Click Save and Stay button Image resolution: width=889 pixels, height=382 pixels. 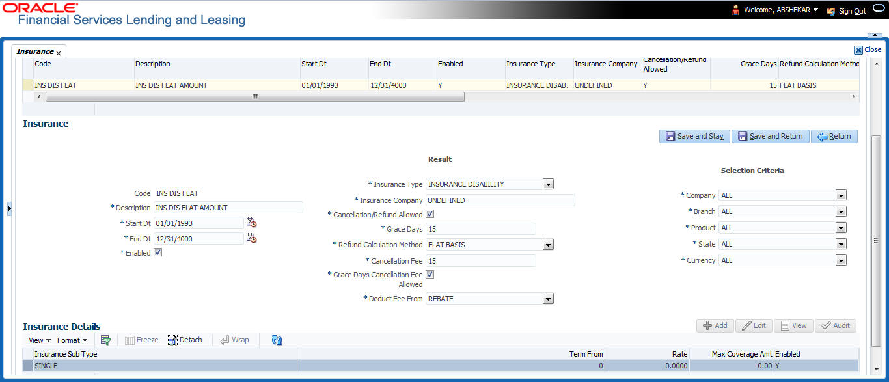694,136
